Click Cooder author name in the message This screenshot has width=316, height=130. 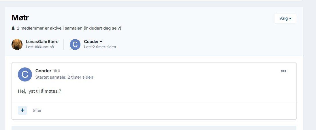(43, 71)
